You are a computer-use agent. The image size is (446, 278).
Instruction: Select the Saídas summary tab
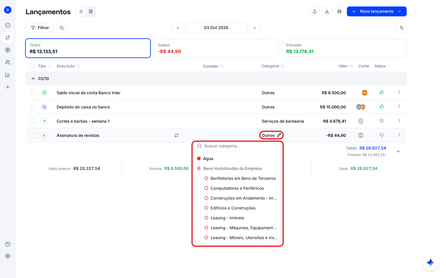tap(216, 48)
